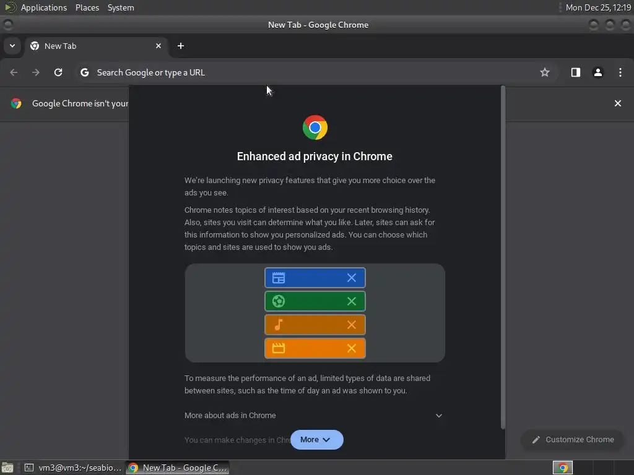
Task: Remove the green topic with its X
Action: click(x=352, y=301)
